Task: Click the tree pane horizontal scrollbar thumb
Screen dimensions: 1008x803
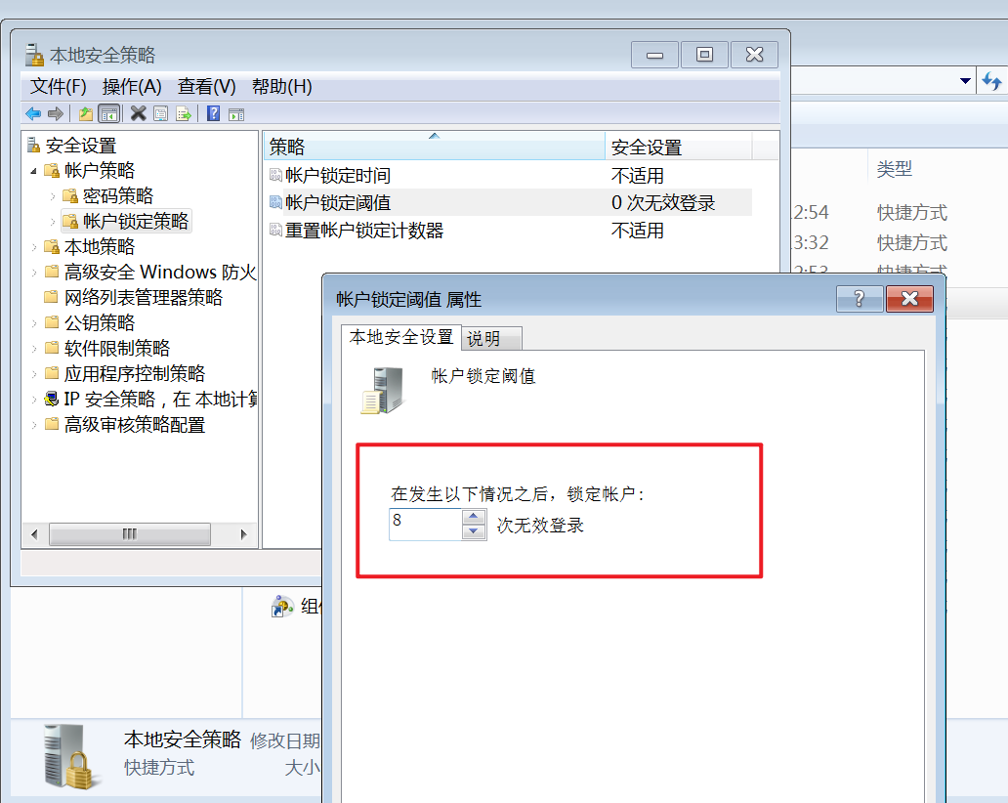Action: click(130, 533)
